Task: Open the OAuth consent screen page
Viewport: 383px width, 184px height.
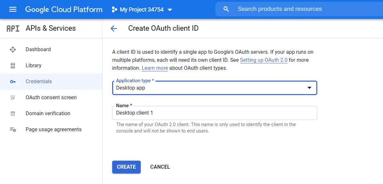Action: click(51, 97)
